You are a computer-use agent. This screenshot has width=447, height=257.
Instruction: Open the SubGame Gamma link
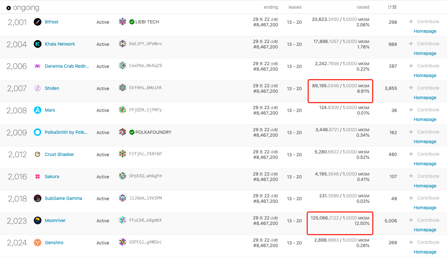pos(64,198)
